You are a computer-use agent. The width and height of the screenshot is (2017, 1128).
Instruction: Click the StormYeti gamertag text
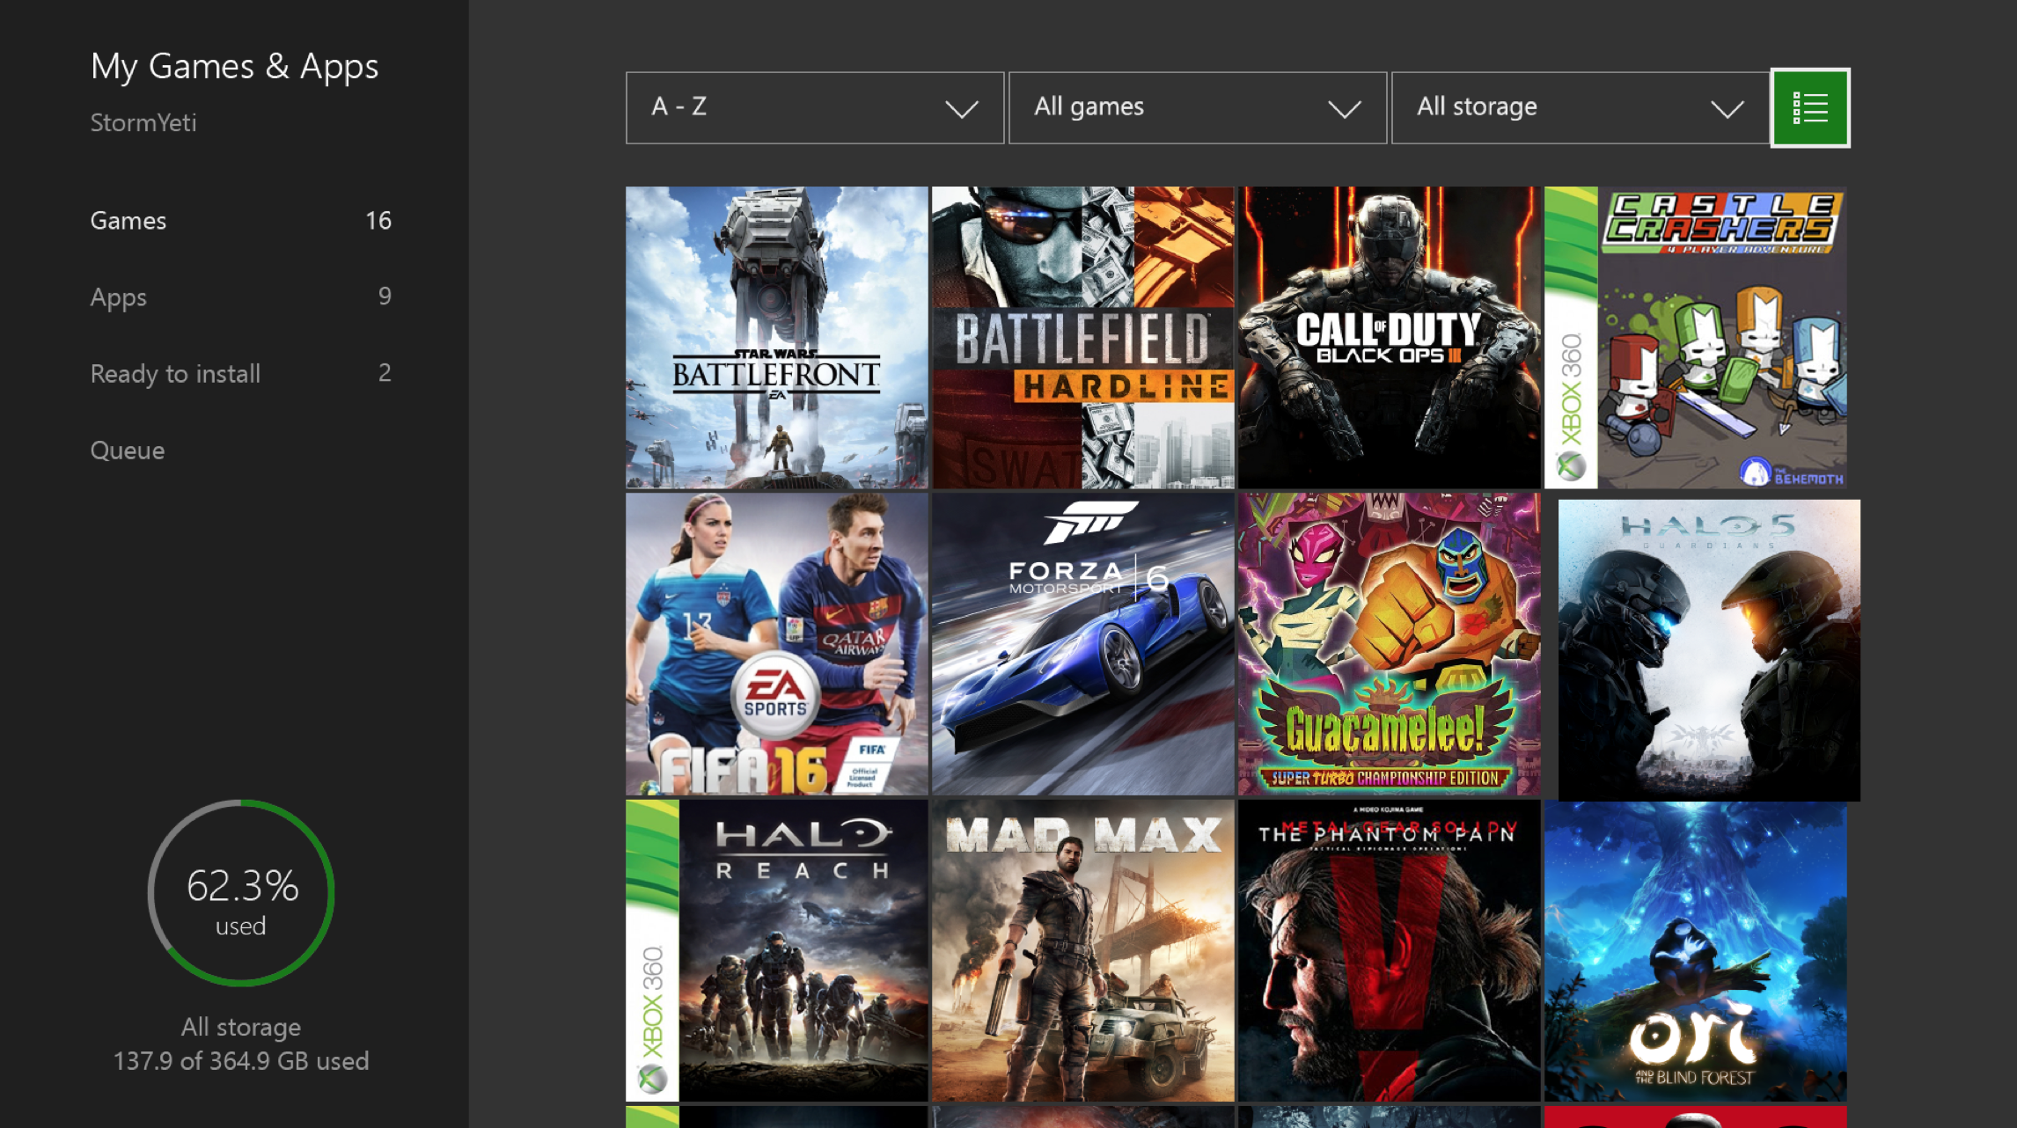143,122
